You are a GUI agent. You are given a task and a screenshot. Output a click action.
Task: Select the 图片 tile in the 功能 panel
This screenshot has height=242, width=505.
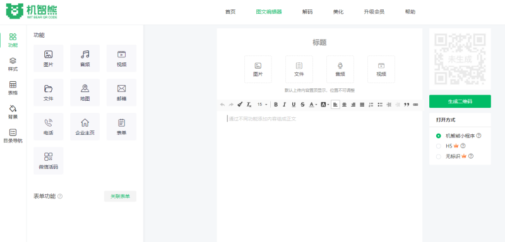[x=49, y=58]
